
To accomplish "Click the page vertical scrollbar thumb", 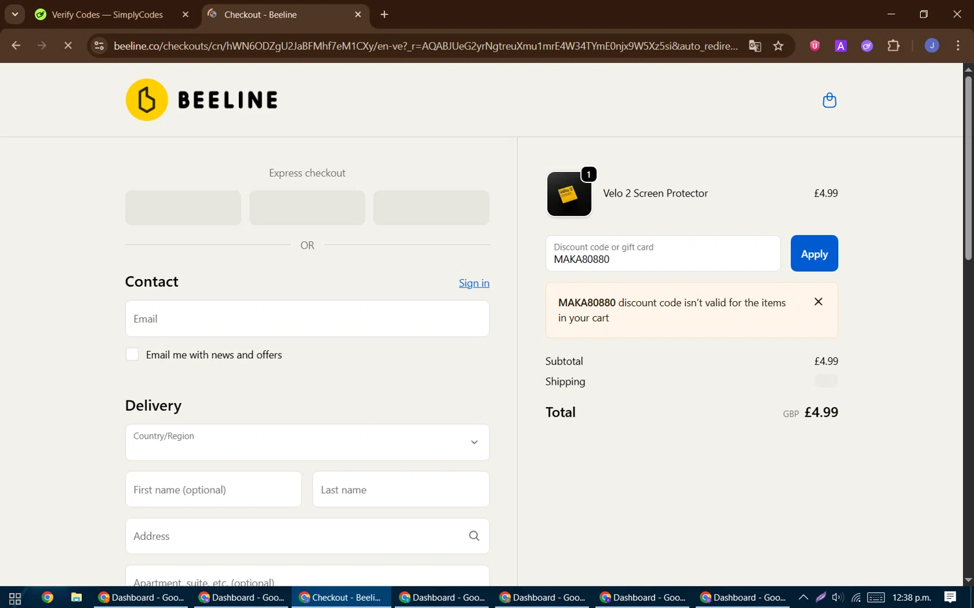I will (968, 168).
